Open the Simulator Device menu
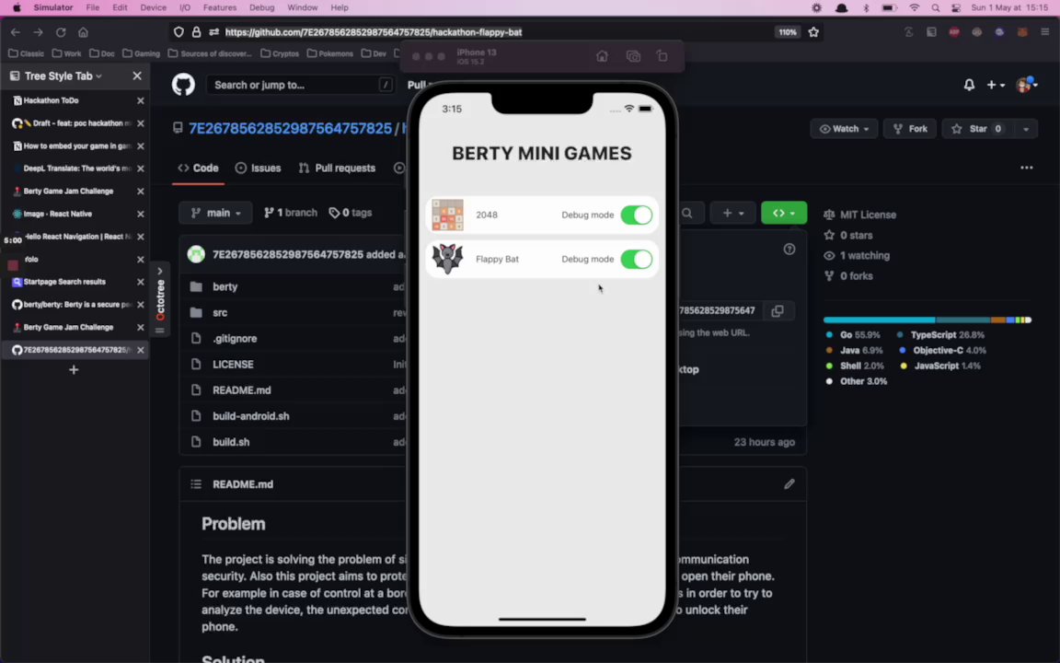The width and height of the screenshot is (1060, 663). click(153, 7)
